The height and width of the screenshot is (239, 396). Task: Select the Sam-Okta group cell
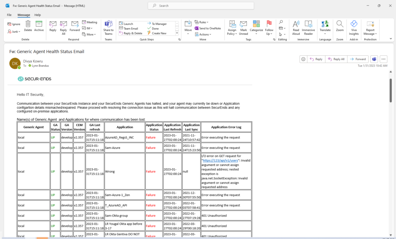click(x=125, y=215)
